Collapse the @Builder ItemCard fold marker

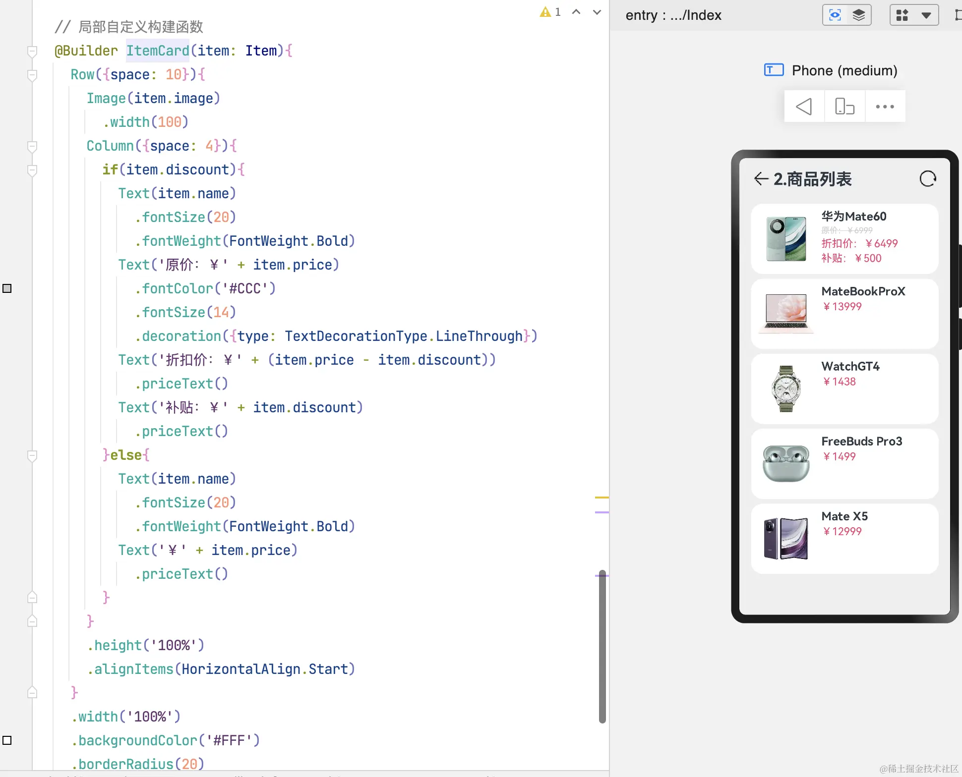click(32, 51)
